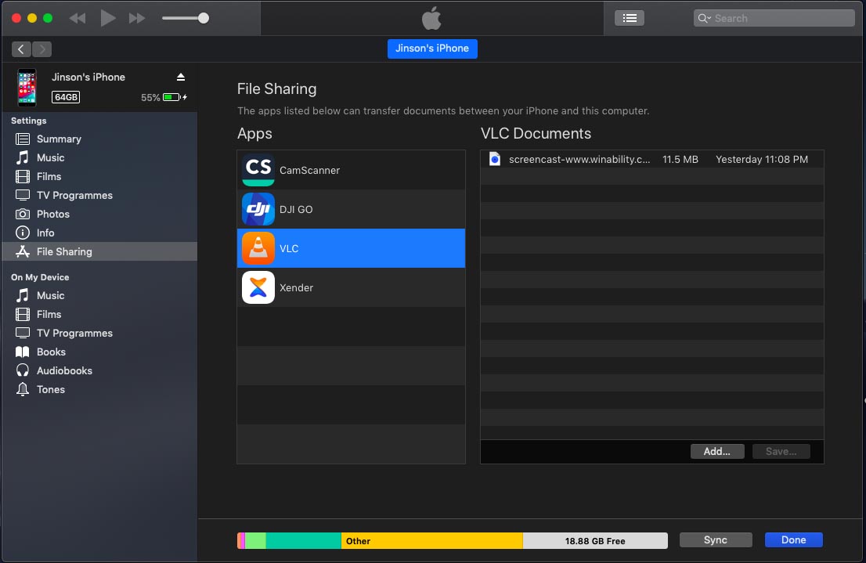Image resolution: width=866 pixels, height=563 pixels.
Task: Go back with the left chevron
Action: point(21,49)
